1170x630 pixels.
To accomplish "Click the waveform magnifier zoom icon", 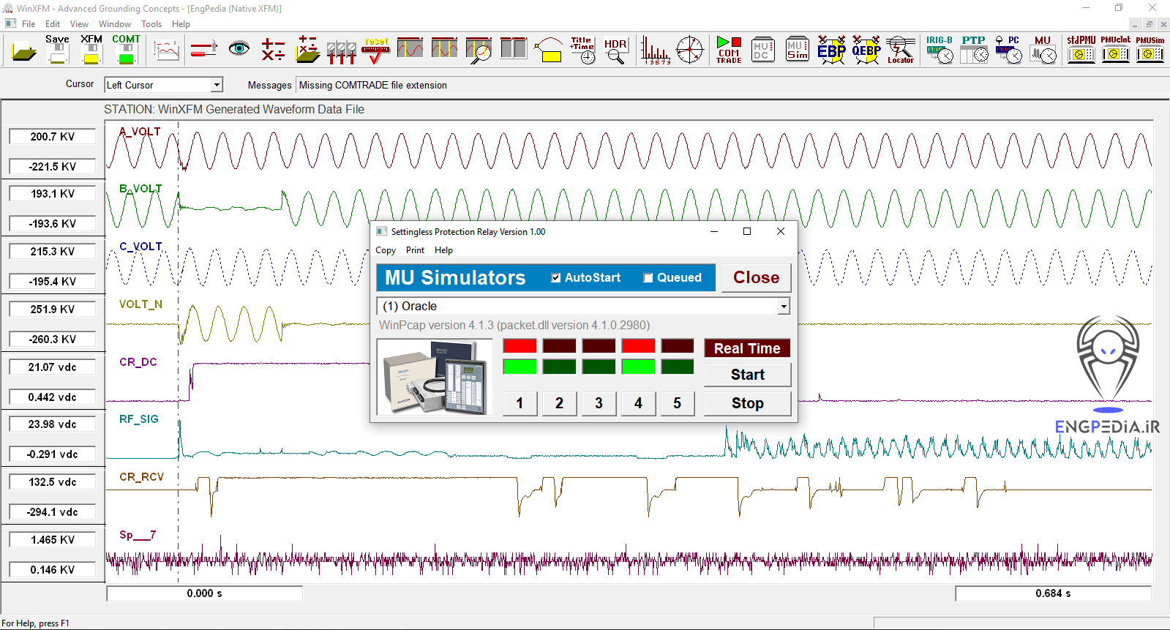I will 479,50.
